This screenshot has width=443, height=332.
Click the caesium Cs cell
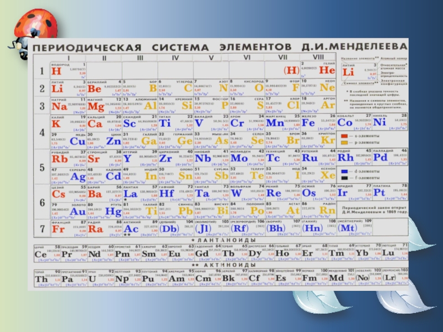tap(68, 194)
